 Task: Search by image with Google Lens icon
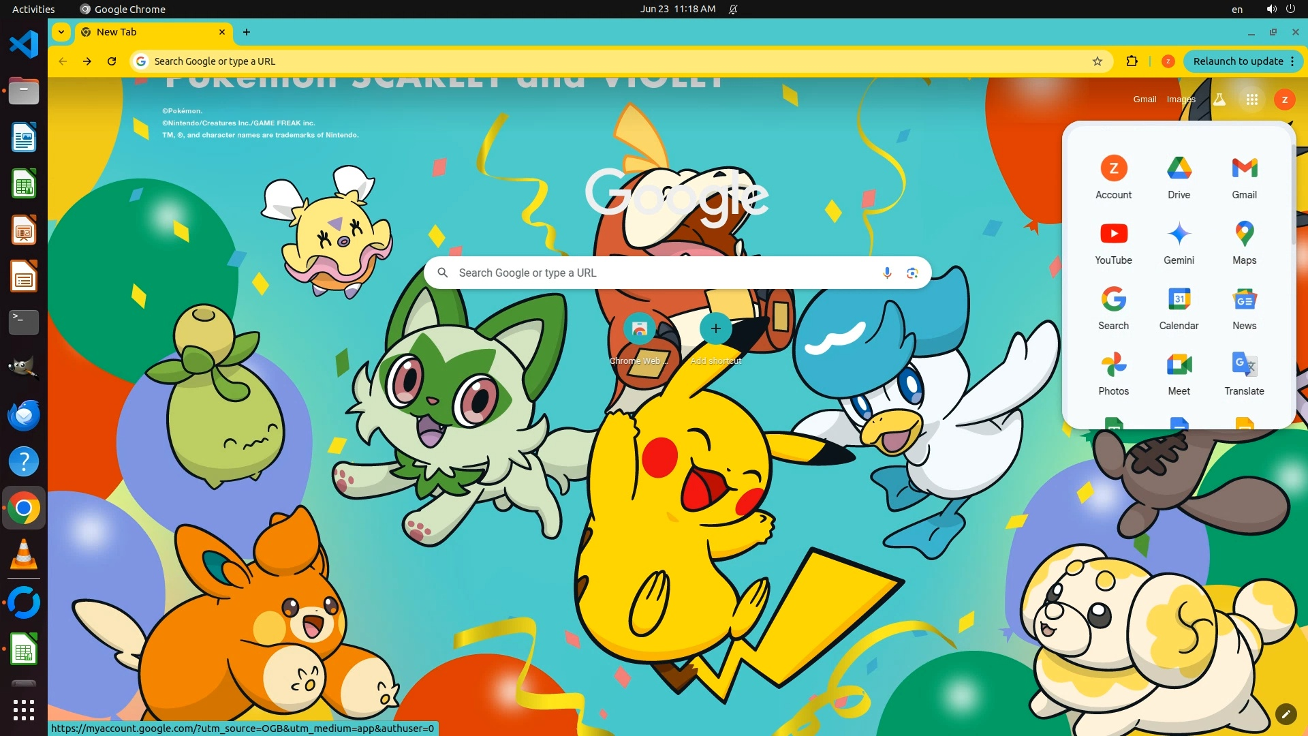[912, 273]
